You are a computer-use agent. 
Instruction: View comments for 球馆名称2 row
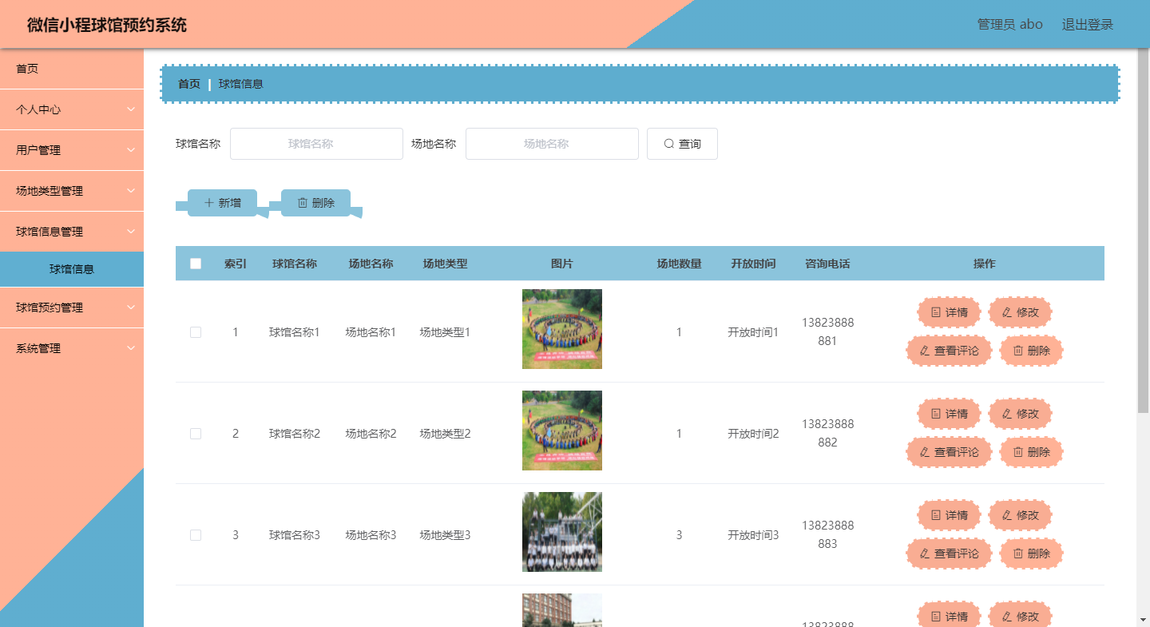click(x=949, y=452)
